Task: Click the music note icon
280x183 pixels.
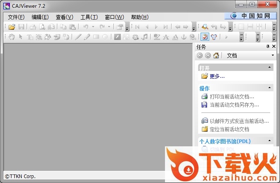Action: click(x=144, y=37)
